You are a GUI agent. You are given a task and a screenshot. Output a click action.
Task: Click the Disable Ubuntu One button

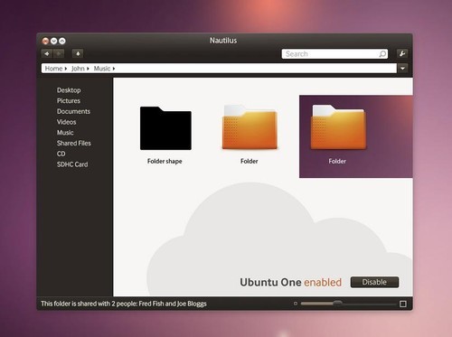coord(374,282)
